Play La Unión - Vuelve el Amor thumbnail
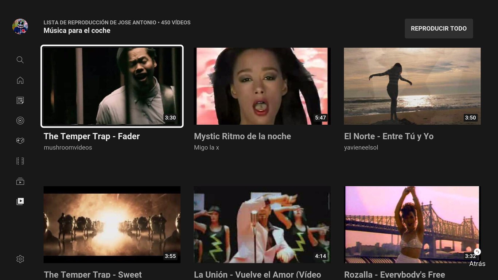498x280 pixels. coord(262,225)
